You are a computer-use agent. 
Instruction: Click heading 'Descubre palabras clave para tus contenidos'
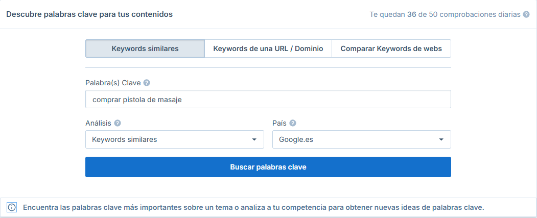click(89, 14)
